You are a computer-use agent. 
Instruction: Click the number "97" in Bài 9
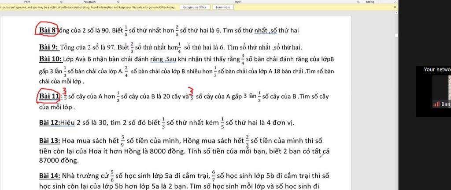point(110,47)
